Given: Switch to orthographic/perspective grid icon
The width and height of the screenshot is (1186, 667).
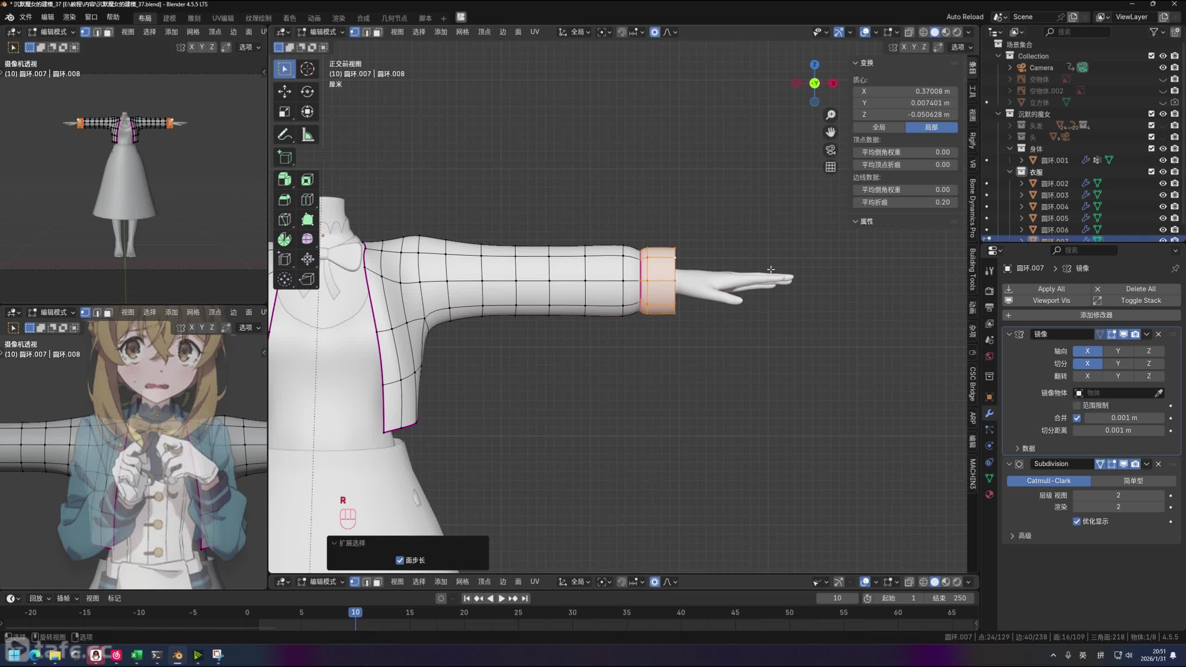Looking at the screenshot, I should (831, 167).
